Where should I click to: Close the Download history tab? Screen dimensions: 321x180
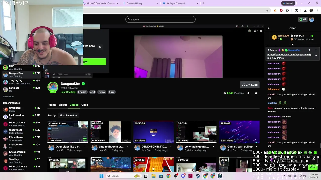click(157, 3)
